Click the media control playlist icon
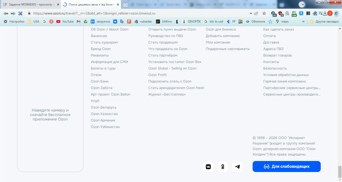The height and width of the screenshot is (182, 342). [320, 13]
